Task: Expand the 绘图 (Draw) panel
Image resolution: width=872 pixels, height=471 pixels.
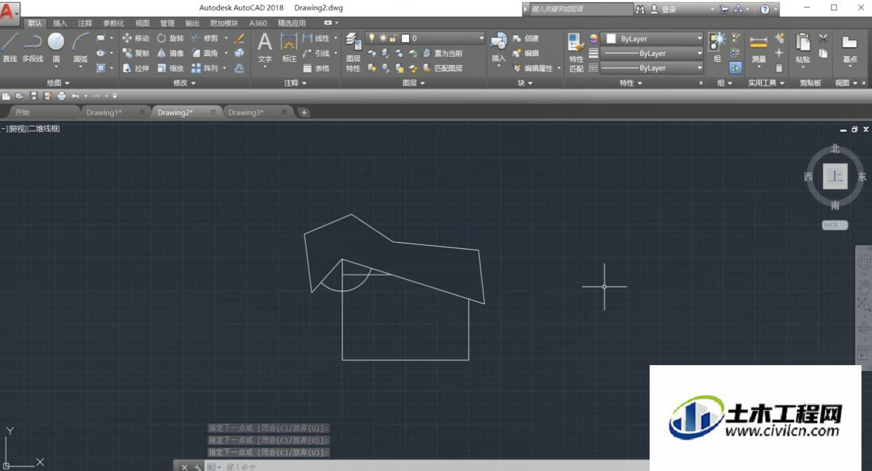Action: (x=58, y=83)
